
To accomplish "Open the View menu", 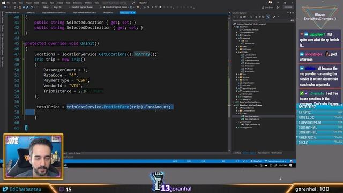I will pos(21,3).
